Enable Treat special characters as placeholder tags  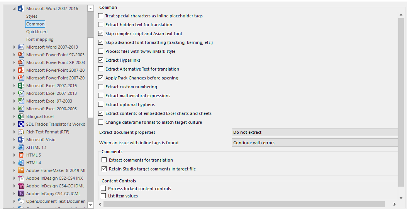[x=100, y=16]
